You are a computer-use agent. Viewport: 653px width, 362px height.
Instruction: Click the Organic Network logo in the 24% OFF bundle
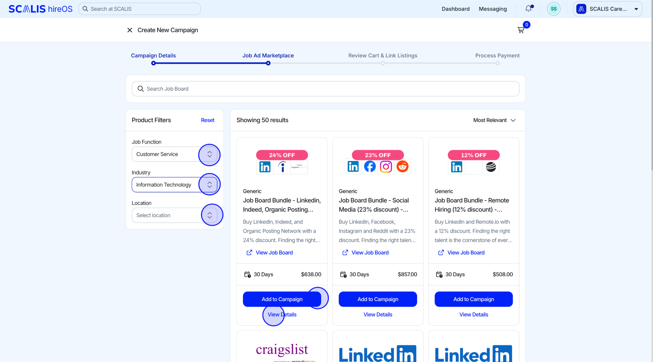299,167
